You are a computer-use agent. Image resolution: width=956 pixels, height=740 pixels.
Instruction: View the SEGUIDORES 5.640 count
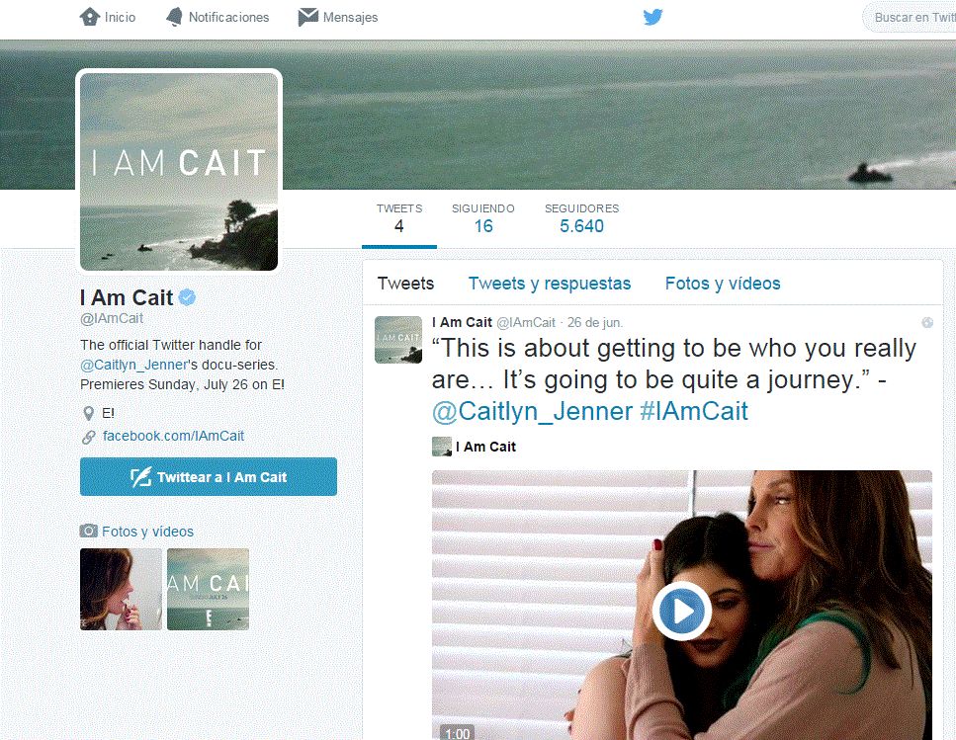[x=581, y=218]
